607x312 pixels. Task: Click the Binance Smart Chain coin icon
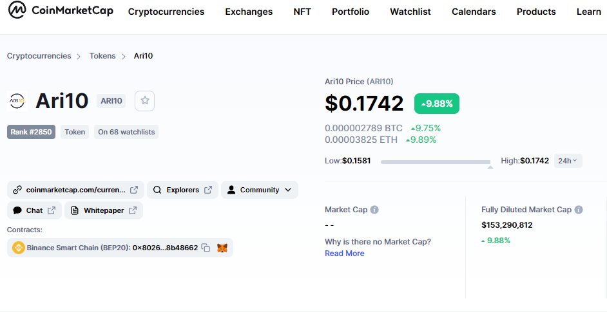(18, 248)
